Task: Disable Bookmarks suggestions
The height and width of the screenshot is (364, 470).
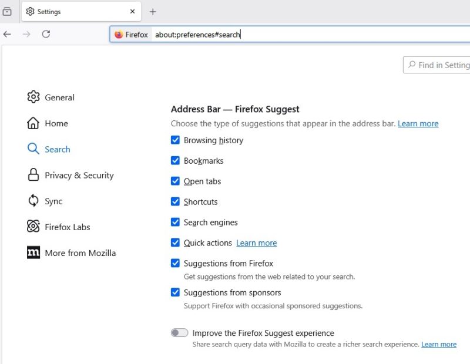Action: click(x=175, y=160)
